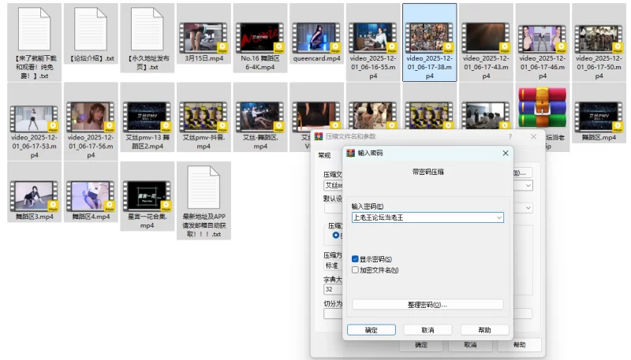631x360 pixels.
Task: Close the 输入密码 dialog window
Action: 504,154
